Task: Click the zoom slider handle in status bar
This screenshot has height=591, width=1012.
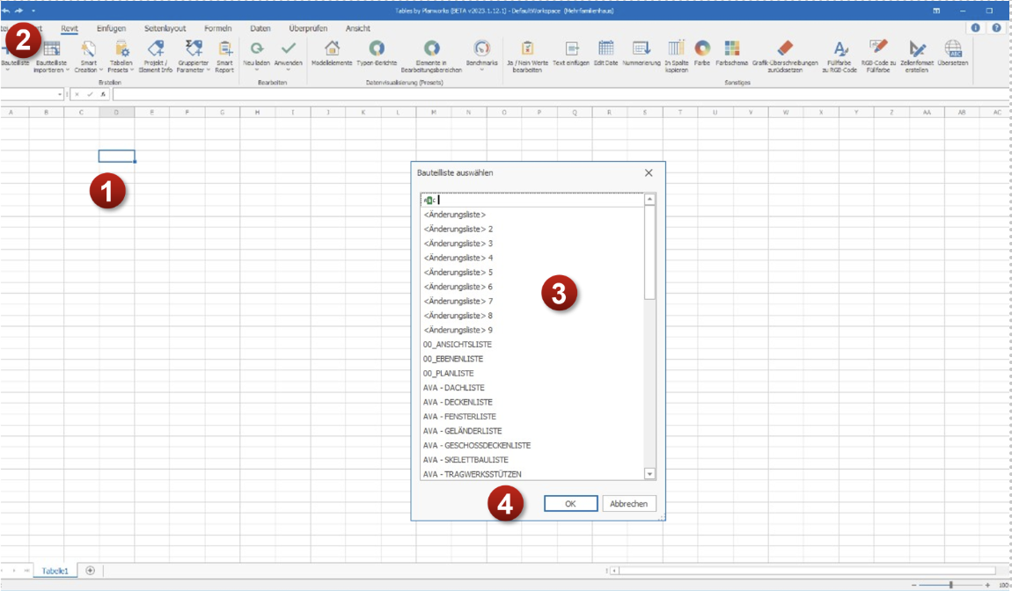Action: tap(950, 585)
